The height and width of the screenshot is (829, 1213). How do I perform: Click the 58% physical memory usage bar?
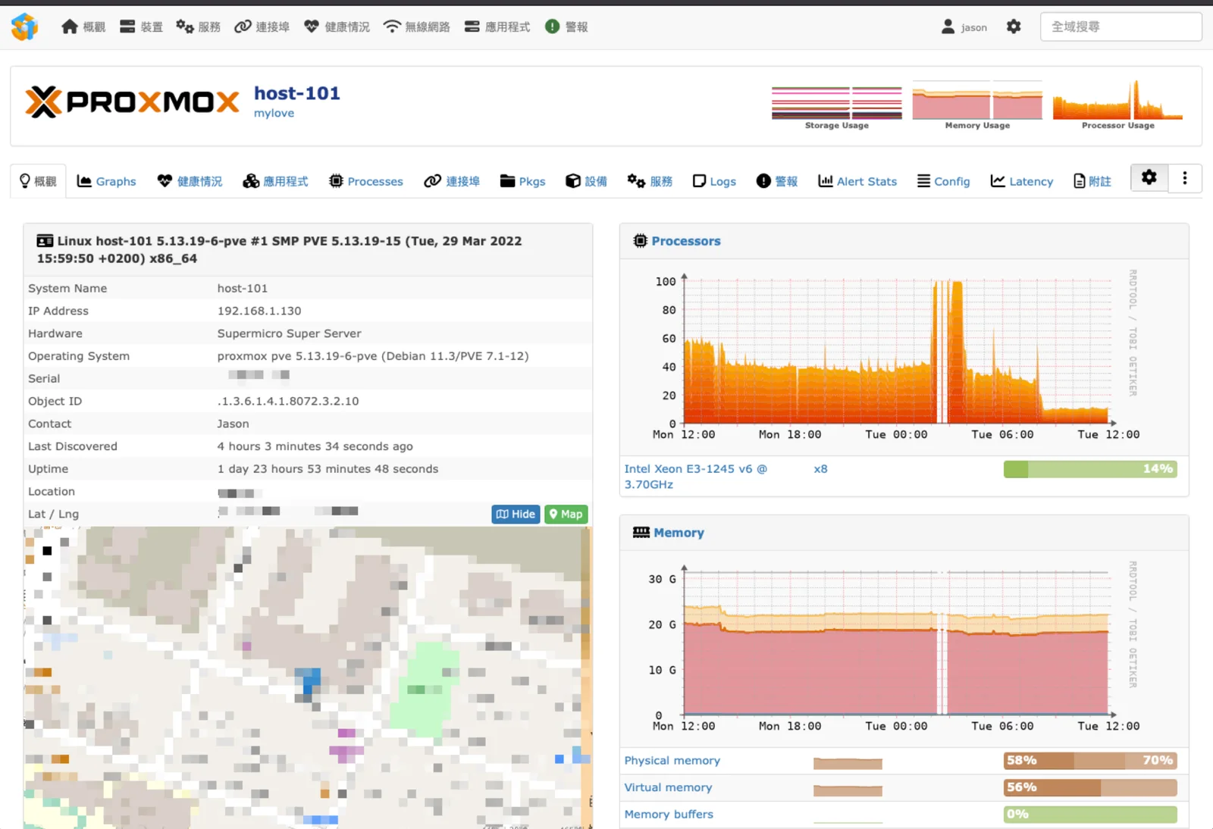coord(1090,760)
